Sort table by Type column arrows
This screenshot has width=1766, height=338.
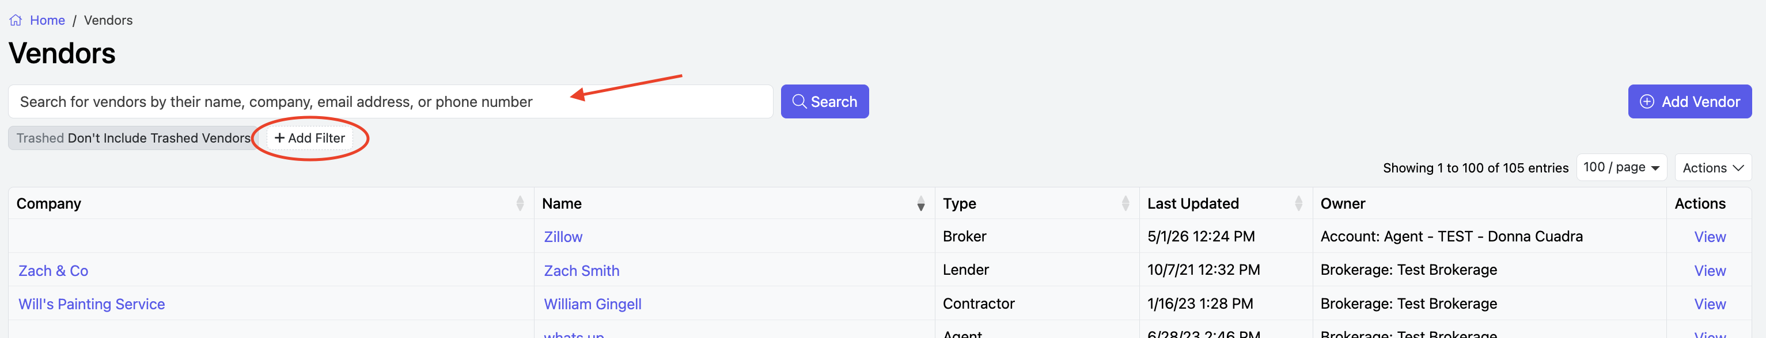pos(1125,203)
